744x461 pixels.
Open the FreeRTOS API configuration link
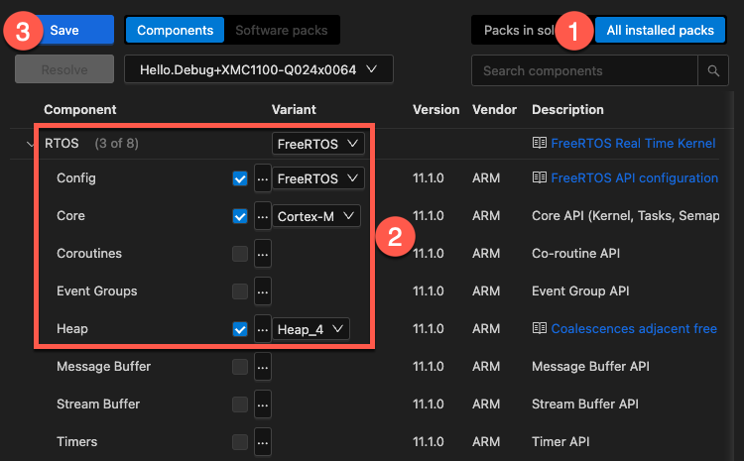click(x=634, y=178)
